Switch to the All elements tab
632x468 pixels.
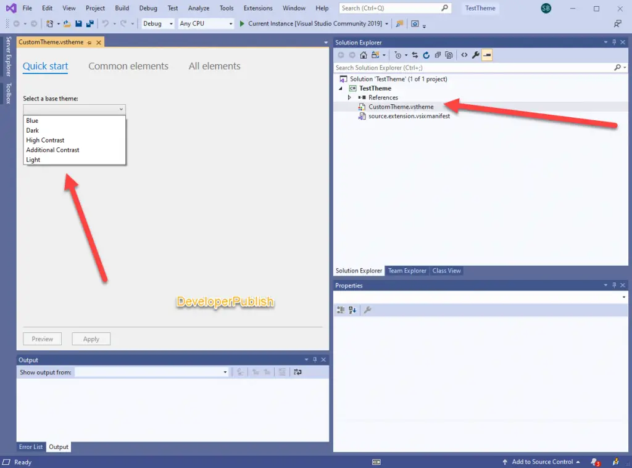click(x=214, y=66)
